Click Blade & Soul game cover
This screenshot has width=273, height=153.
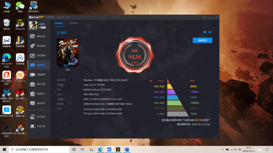click(x=67, y=53)
